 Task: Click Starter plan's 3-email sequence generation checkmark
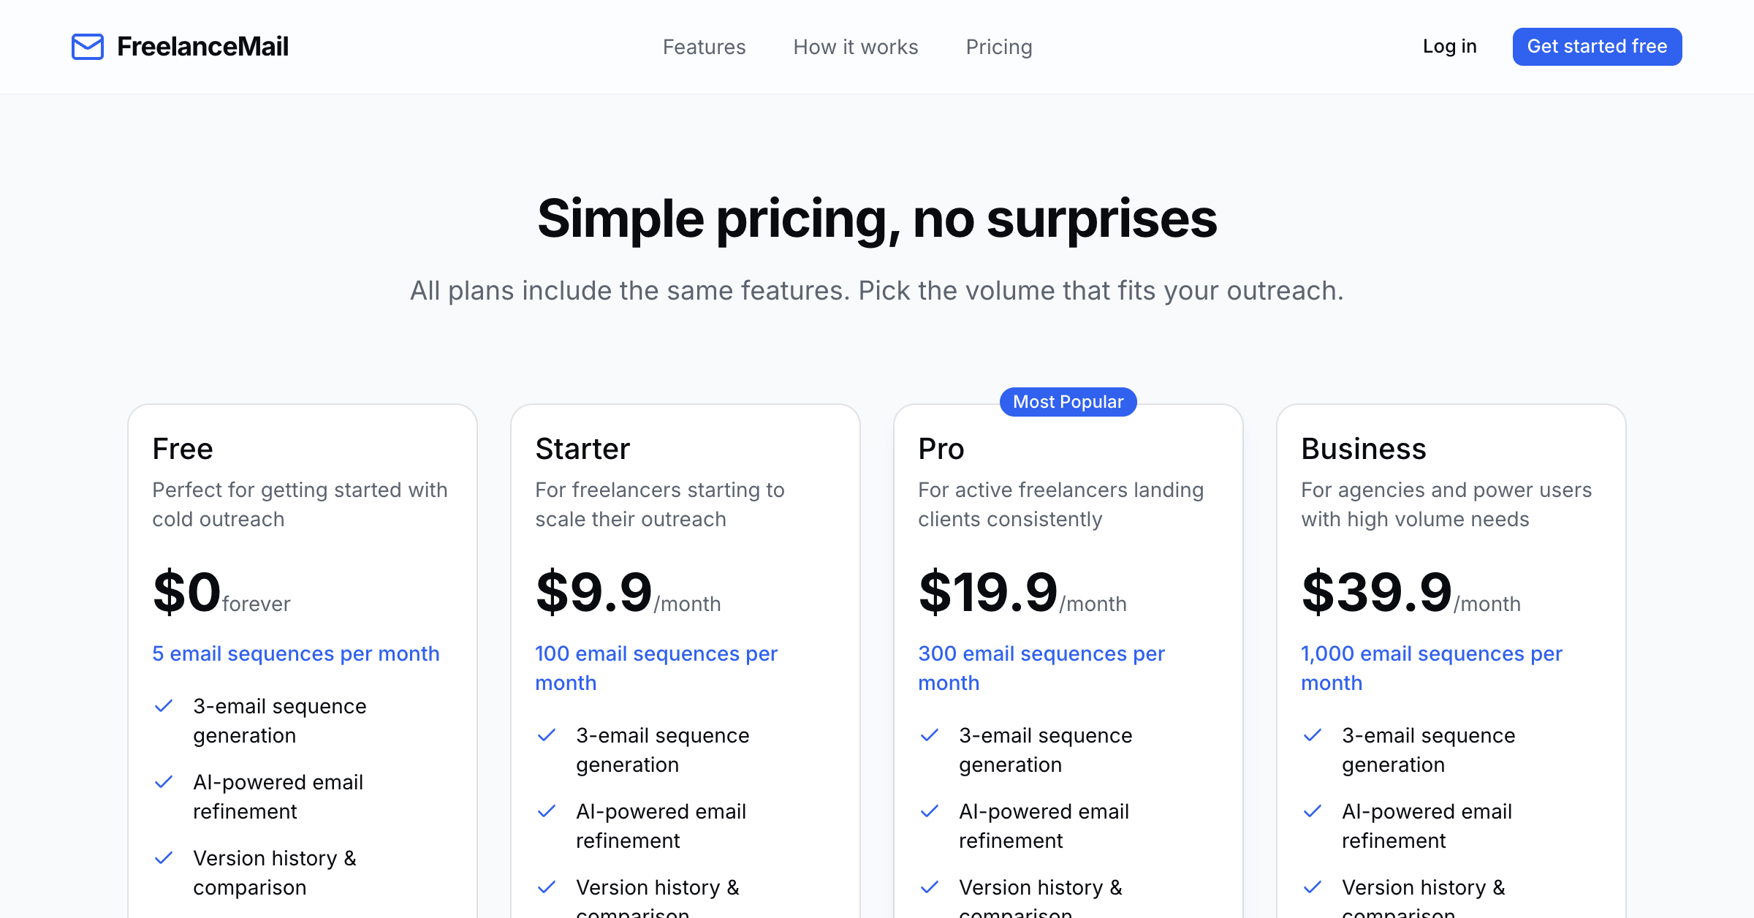[547, 735]
